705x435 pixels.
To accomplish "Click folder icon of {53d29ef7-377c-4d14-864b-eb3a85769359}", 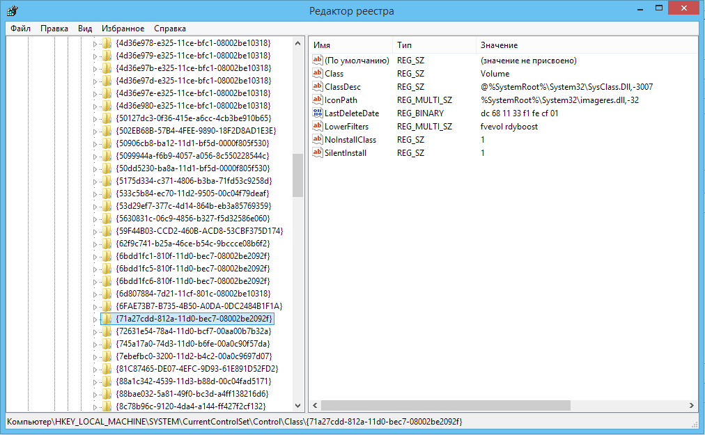I will (107, 206).
